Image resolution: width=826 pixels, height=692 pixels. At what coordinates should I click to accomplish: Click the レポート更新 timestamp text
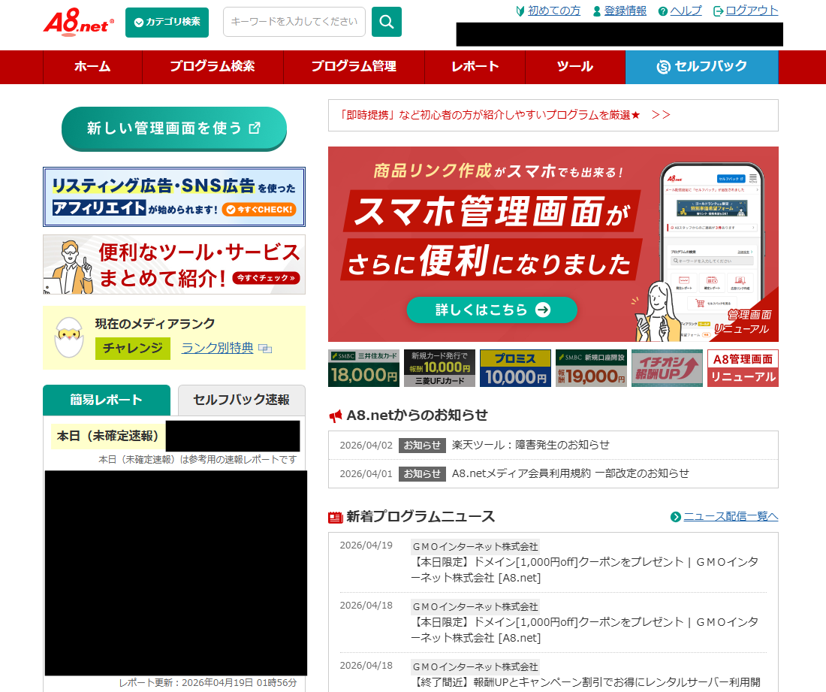(x=207, y=683)
